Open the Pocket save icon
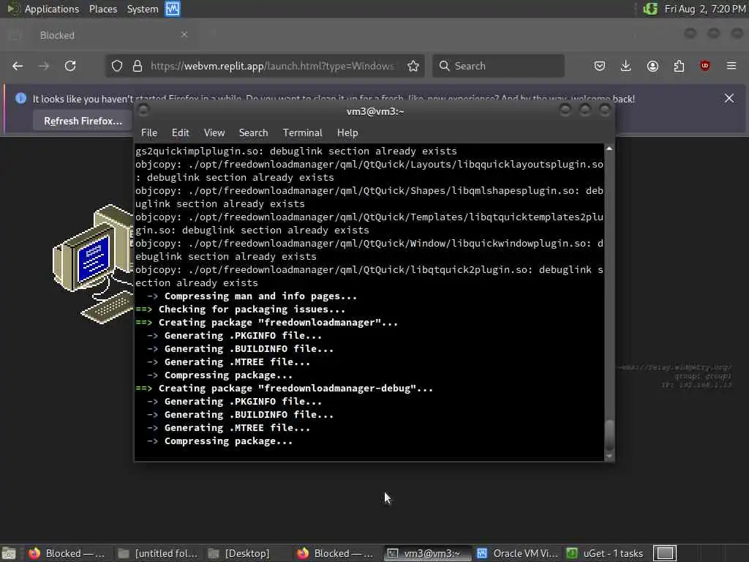 click(x=600, y=66)
